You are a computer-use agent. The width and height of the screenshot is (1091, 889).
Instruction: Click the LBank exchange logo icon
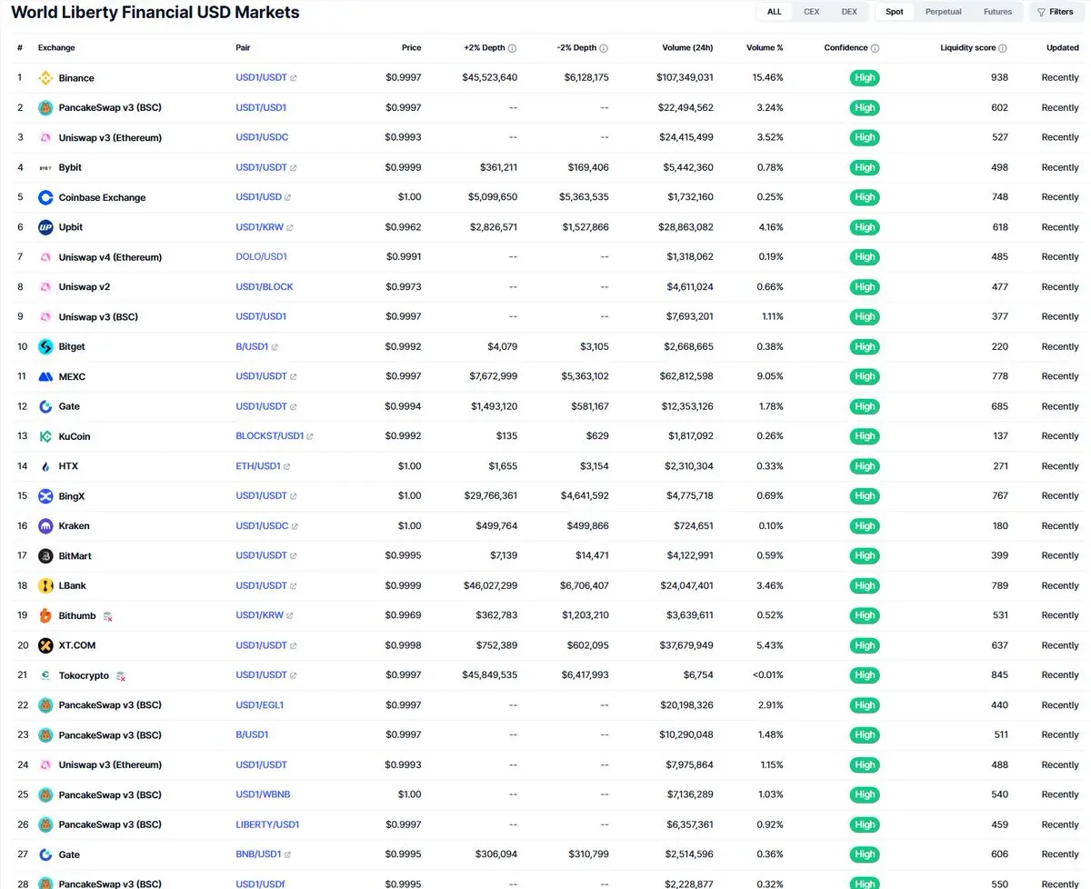pyautogui.click(x=45, y=585)
